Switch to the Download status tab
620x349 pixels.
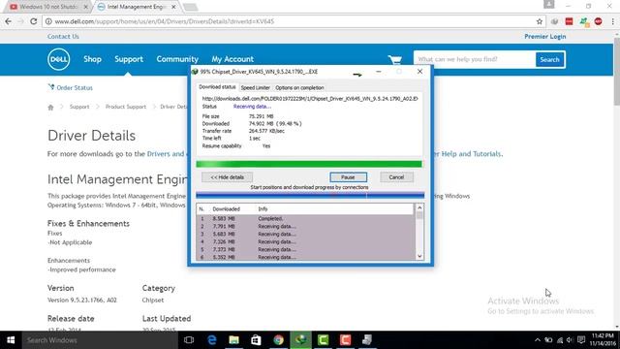coord(217,87)
